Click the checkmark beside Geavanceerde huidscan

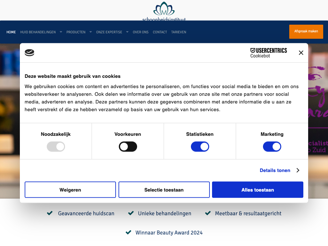coord(50,213)
